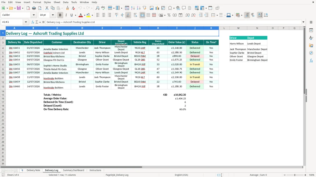Toggle Bold formatting
This screenshot has height=177, width=316.
pos(60,15)
